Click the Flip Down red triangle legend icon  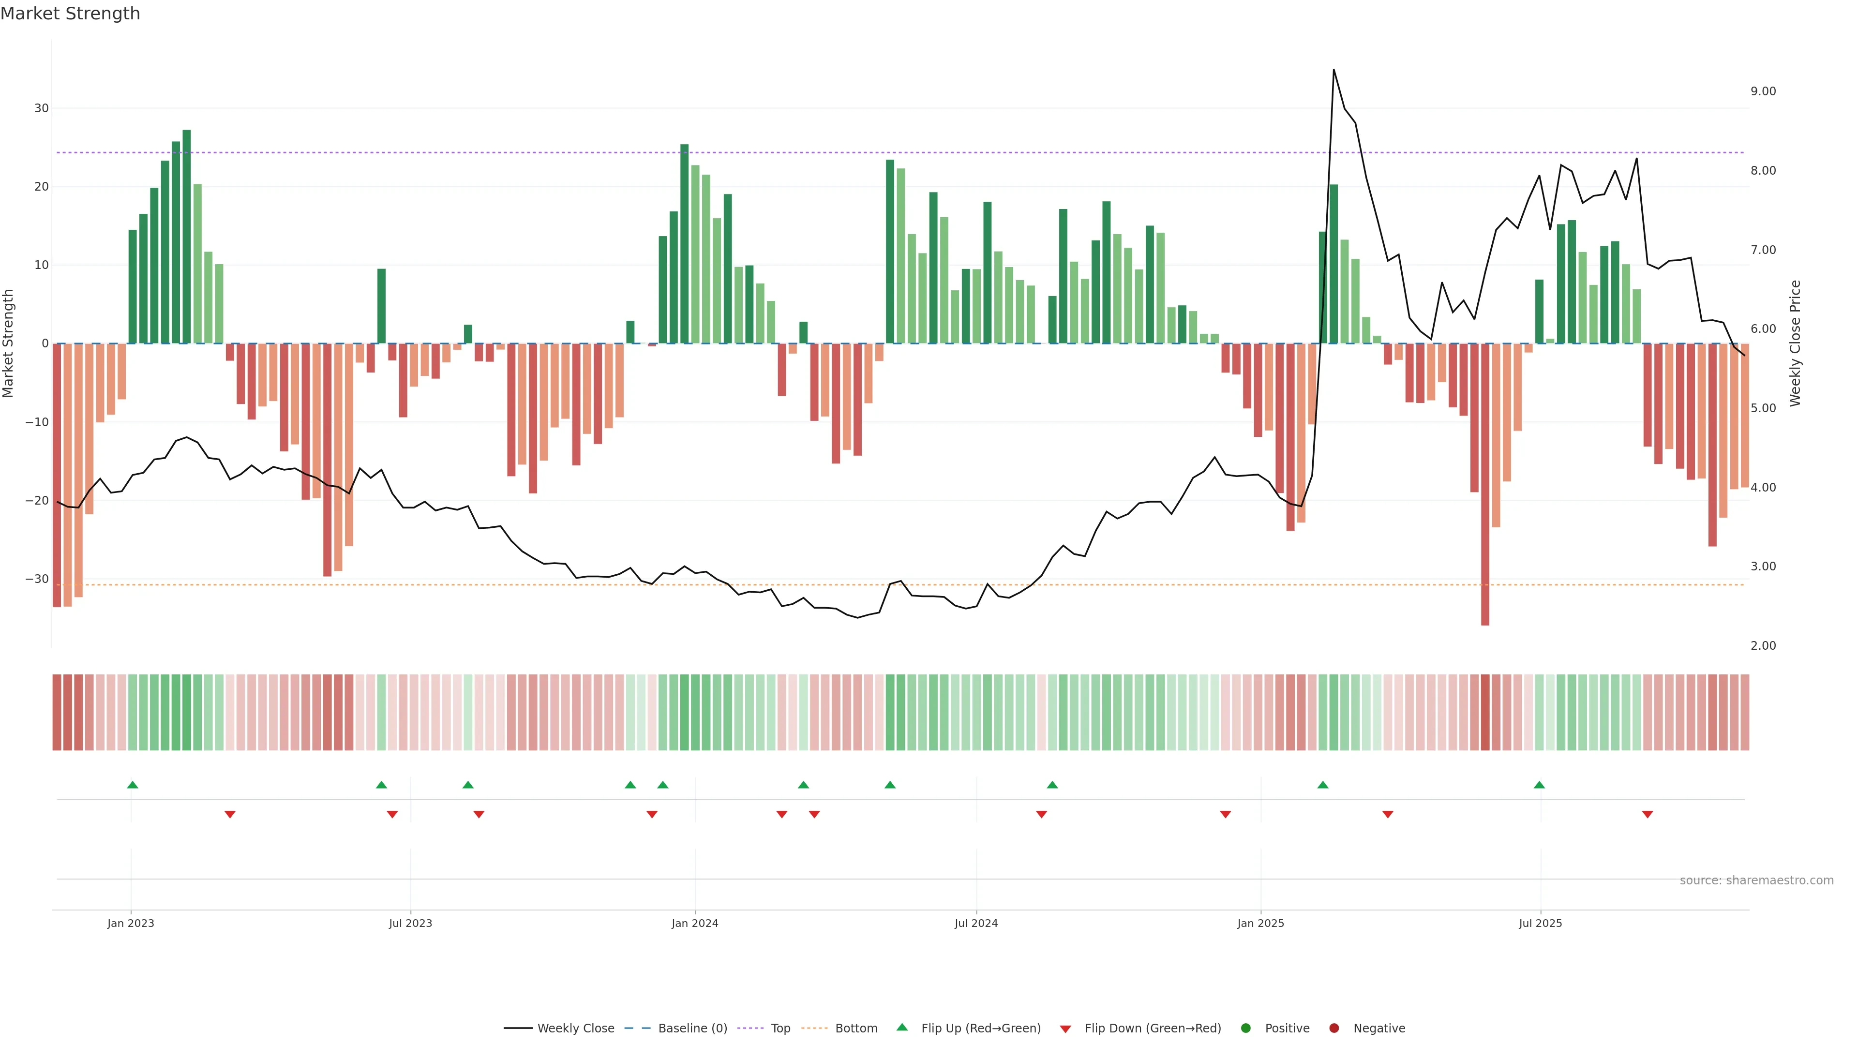pos(1065,1029)
